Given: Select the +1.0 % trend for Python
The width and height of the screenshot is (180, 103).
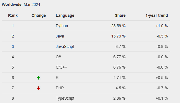Looking at the screenshot, I should (x=162, y=26).
